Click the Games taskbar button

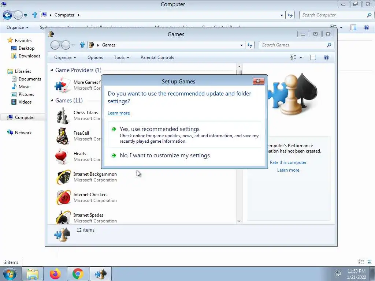[101, 274]
